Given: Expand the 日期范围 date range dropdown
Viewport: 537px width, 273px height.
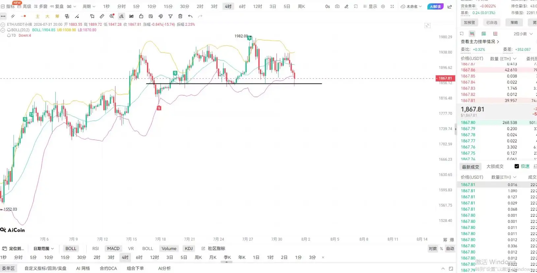Looking at the screenshot, I should point(44,249).
